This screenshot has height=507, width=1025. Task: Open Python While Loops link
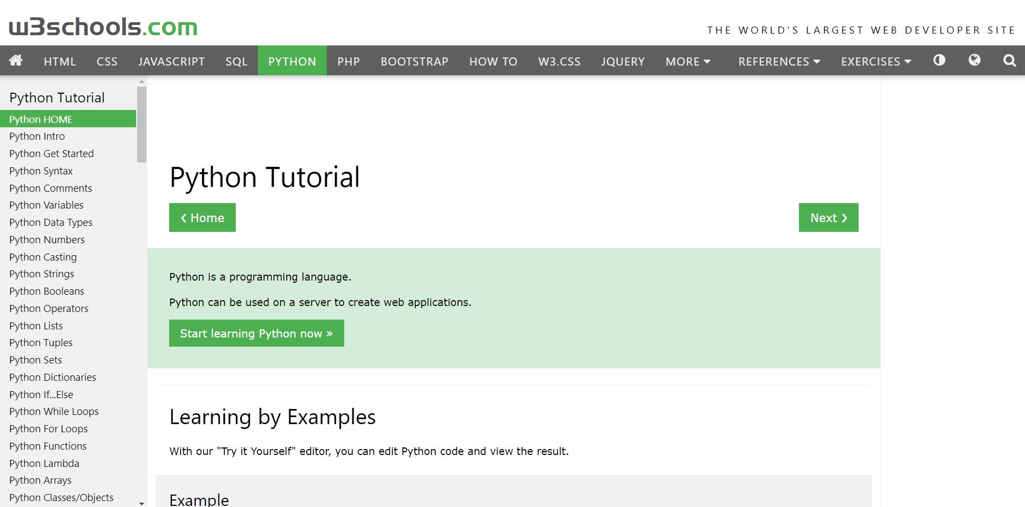[x=54, y=411]
